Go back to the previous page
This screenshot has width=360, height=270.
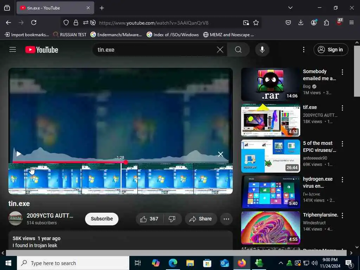point(8,22)
